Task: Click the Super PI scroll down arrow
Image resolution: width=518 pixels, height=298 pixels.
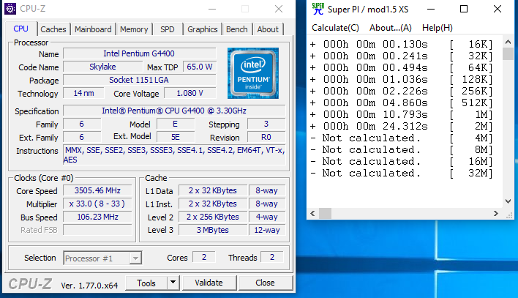Action: coord(508,201)
